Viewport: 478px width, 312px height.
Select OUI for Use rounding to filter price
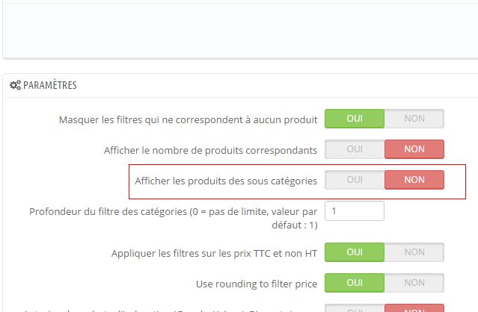(355, 283)
